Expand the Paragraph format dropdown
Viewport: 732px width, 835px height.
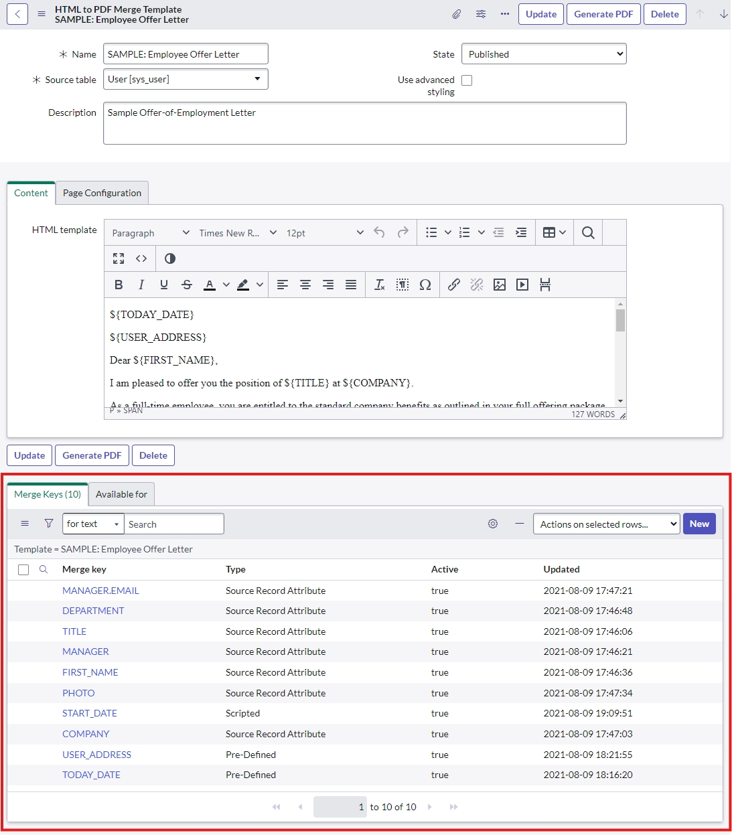point(151,233)
